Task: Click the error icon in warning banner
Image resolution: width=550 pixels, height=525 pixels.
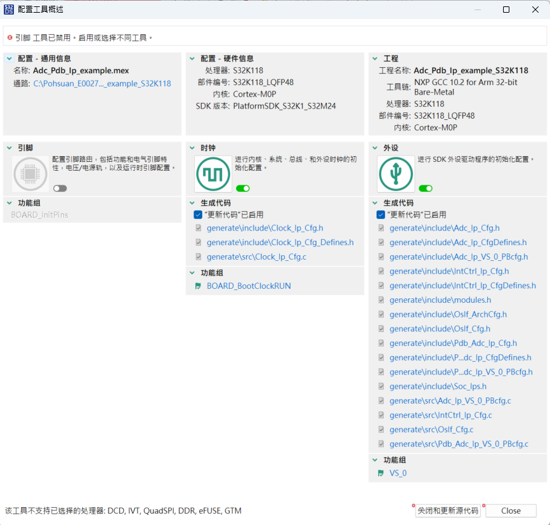Action: point(11,36)
